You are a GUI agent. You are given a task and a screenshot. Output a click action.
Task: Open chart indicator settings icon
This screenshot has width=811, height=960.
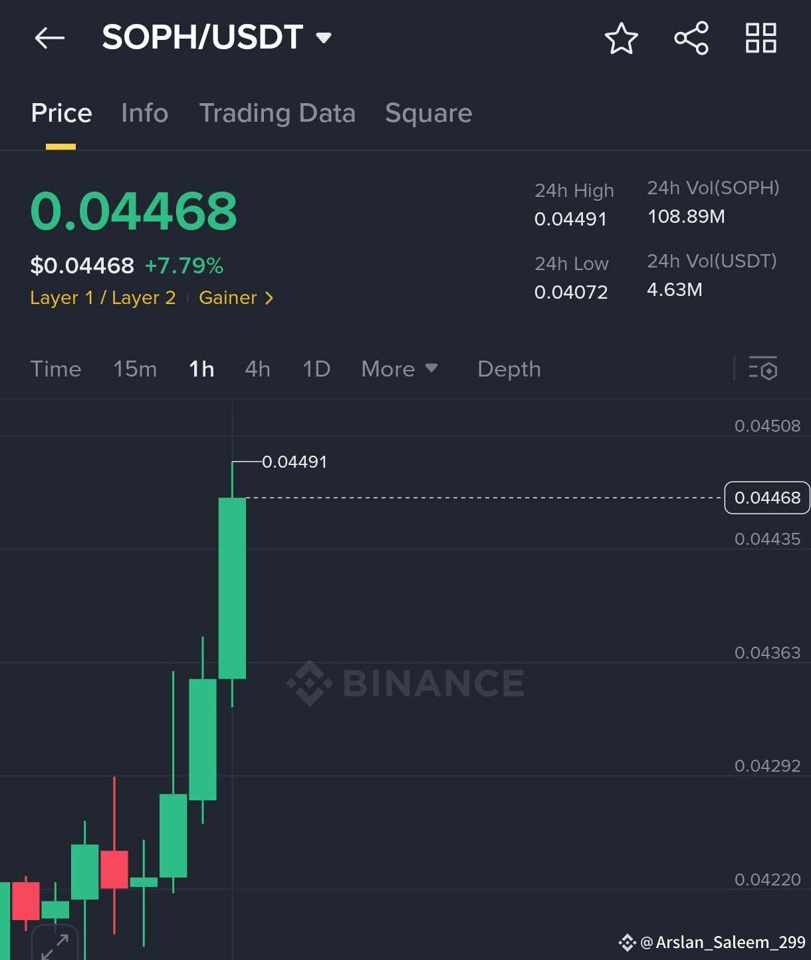(x=762, y=368)
